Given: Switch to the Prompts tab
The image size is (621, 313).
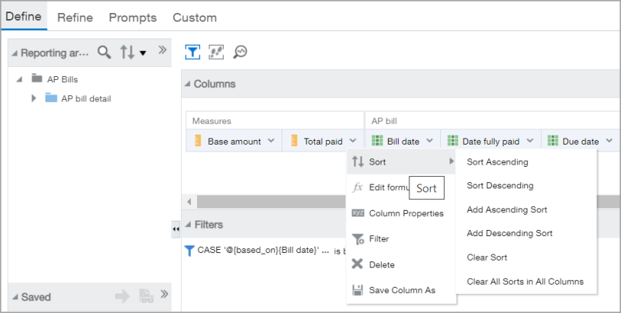Looking at the screenshot, I should pos(132,17).
